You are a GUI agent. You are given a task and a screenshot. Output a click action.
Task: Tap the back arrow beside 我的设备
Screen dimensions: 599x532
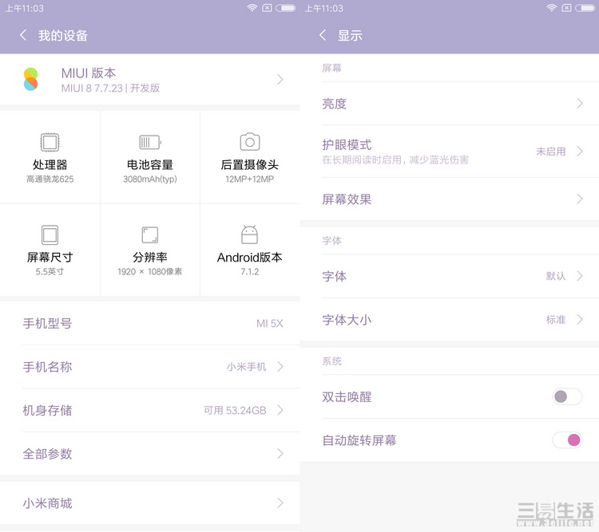(x=23, y=35)
